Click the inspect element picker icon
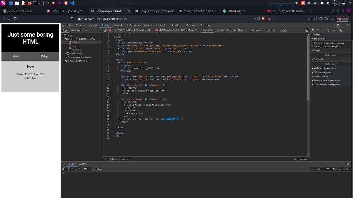The image size is (353, 198). pos(64,26)
